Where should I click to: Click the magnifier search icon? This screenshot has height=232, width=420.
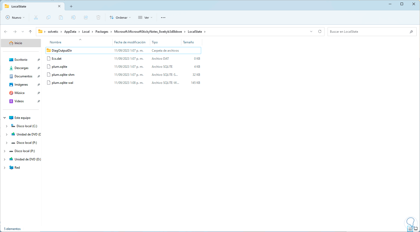pos(411,32)
